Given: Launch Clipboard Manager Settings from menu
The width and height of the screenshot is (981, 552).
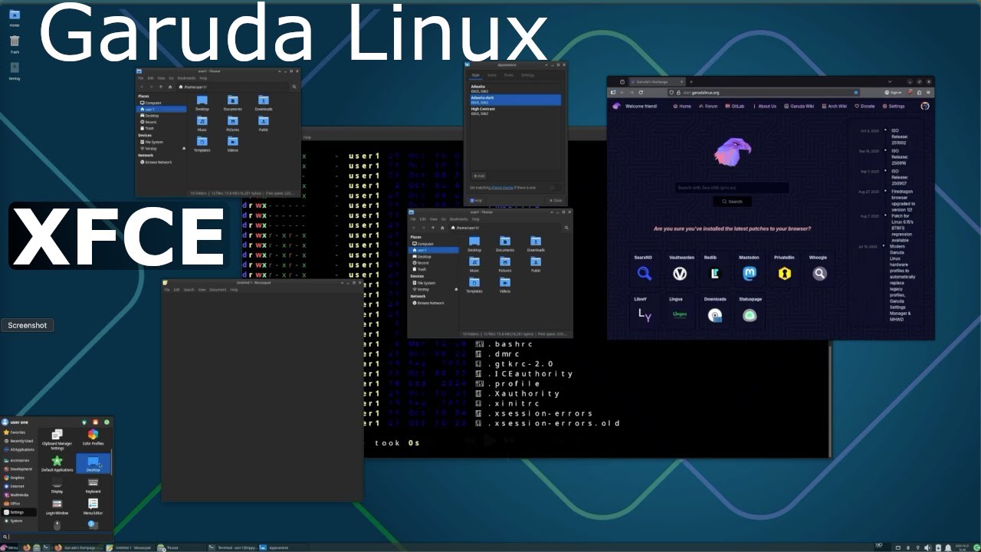Looking at the screenshot, I should point(57,439).
